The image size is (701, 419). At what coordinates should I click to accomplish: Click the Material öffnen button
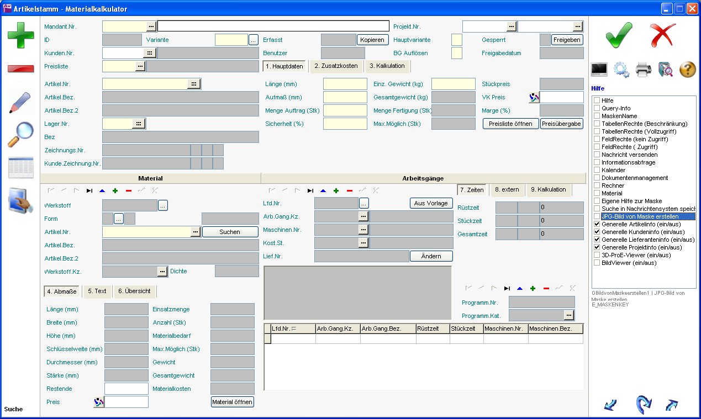tap(233, 402)
